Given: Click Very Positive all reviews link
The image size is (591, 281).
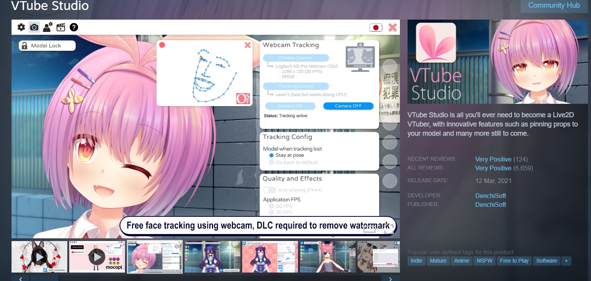Looking at the screenshot, I should [493, 168].
